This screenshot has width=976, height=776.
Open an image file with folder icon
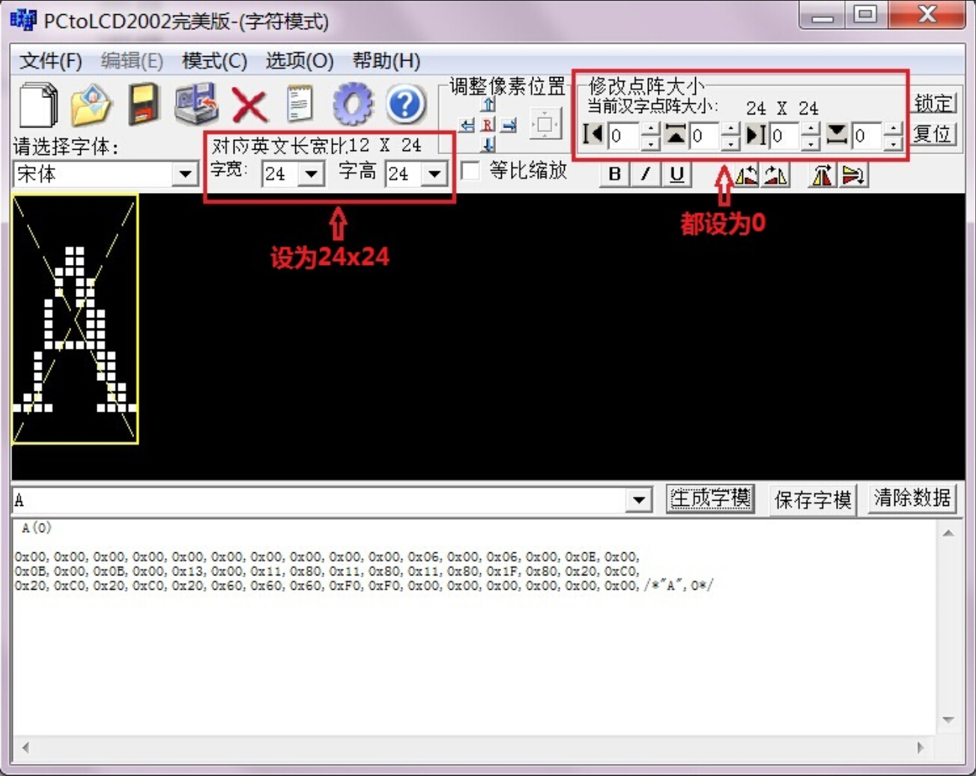point(91,105)
